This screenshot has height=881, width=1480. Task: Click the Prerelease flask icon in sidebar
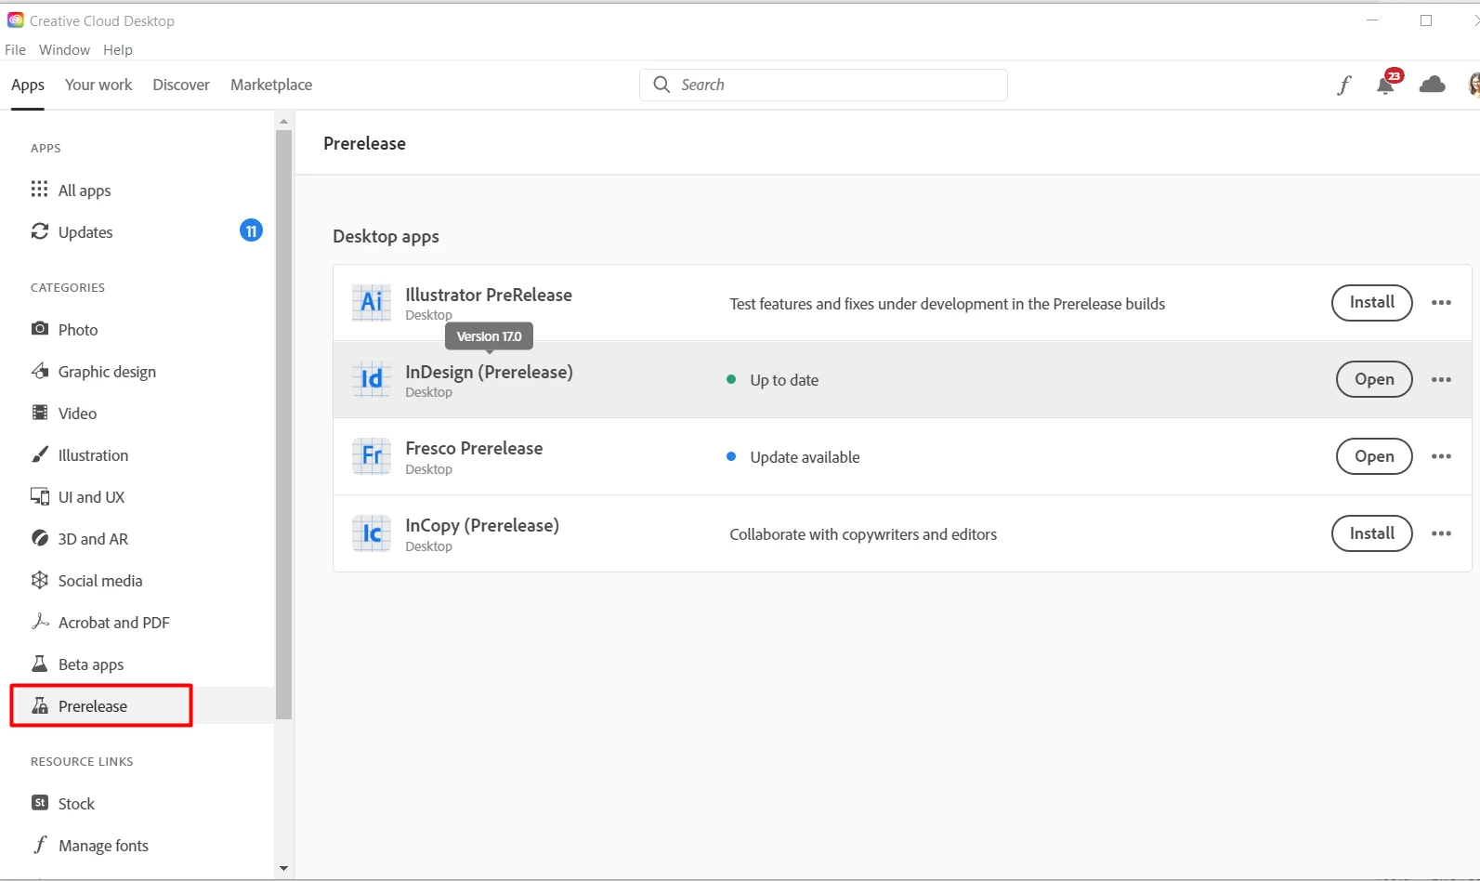pos(40,705)
